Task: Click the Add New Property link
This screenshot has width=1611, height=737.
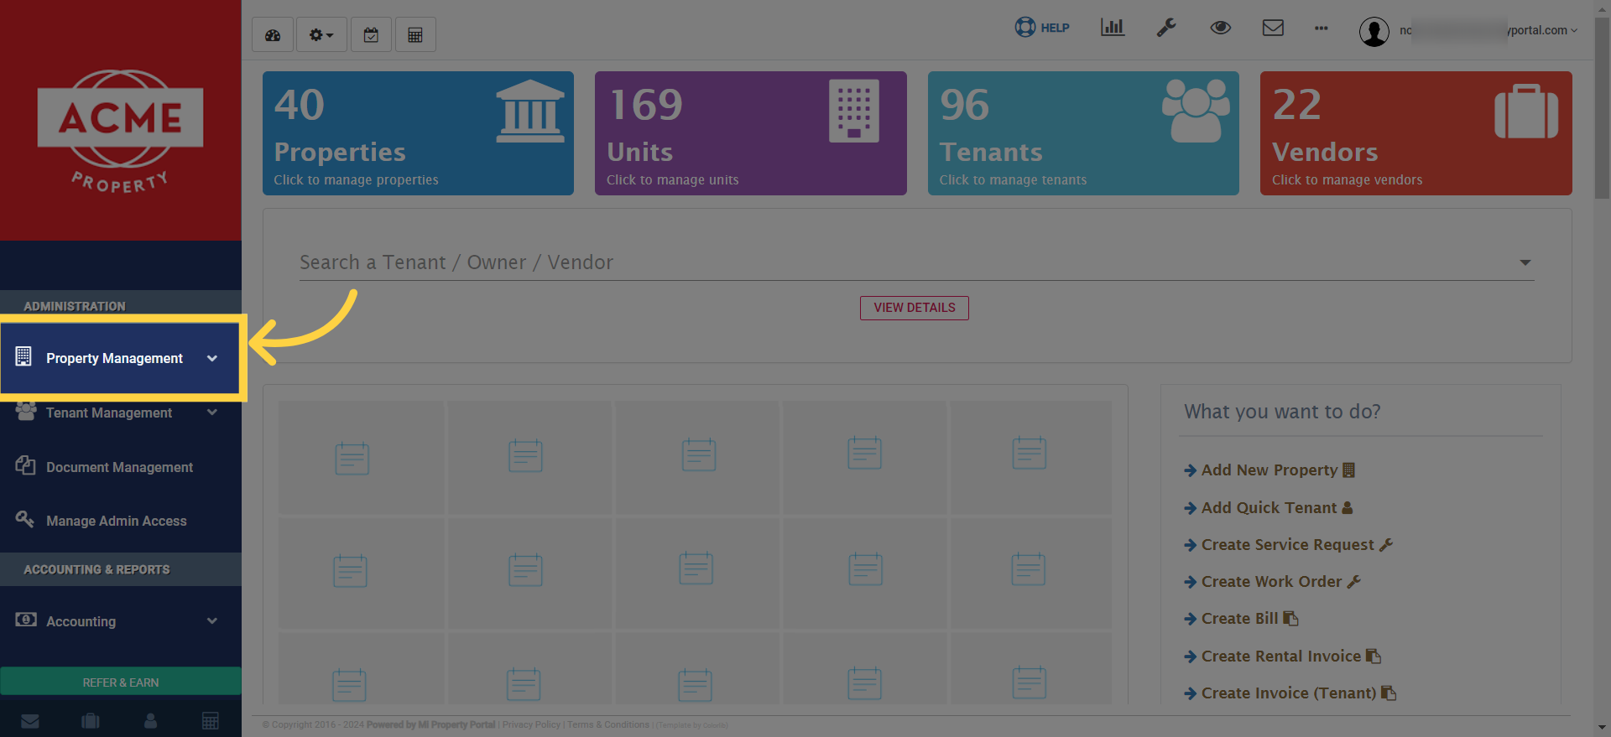Action: tap(1270, 470)
